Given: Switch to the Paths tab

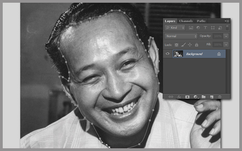Looking at the screenshot, I should [201, 21].
